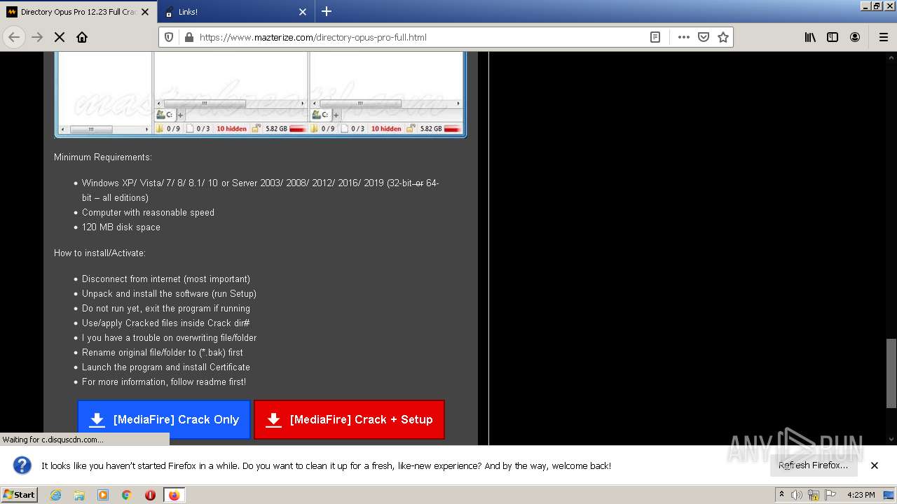Open the Windows Start menu

click(20, 495)
